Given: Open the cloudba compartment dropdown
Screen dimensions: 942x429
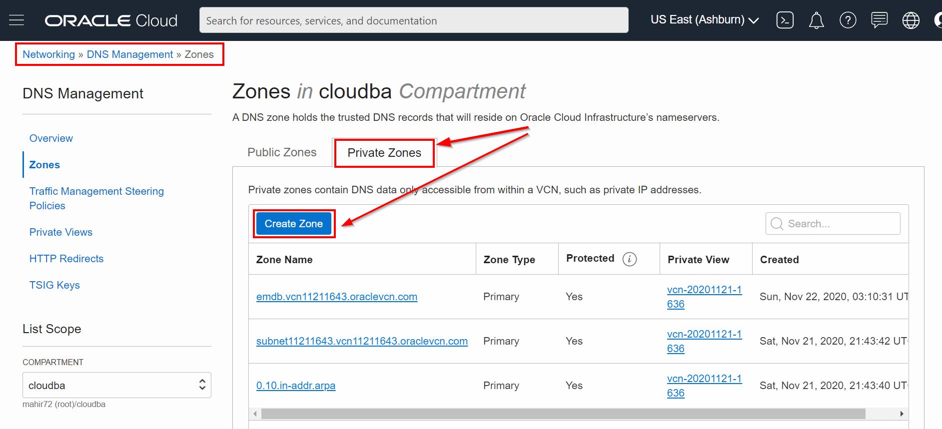Looking at the screenshot, I should 117,385.
